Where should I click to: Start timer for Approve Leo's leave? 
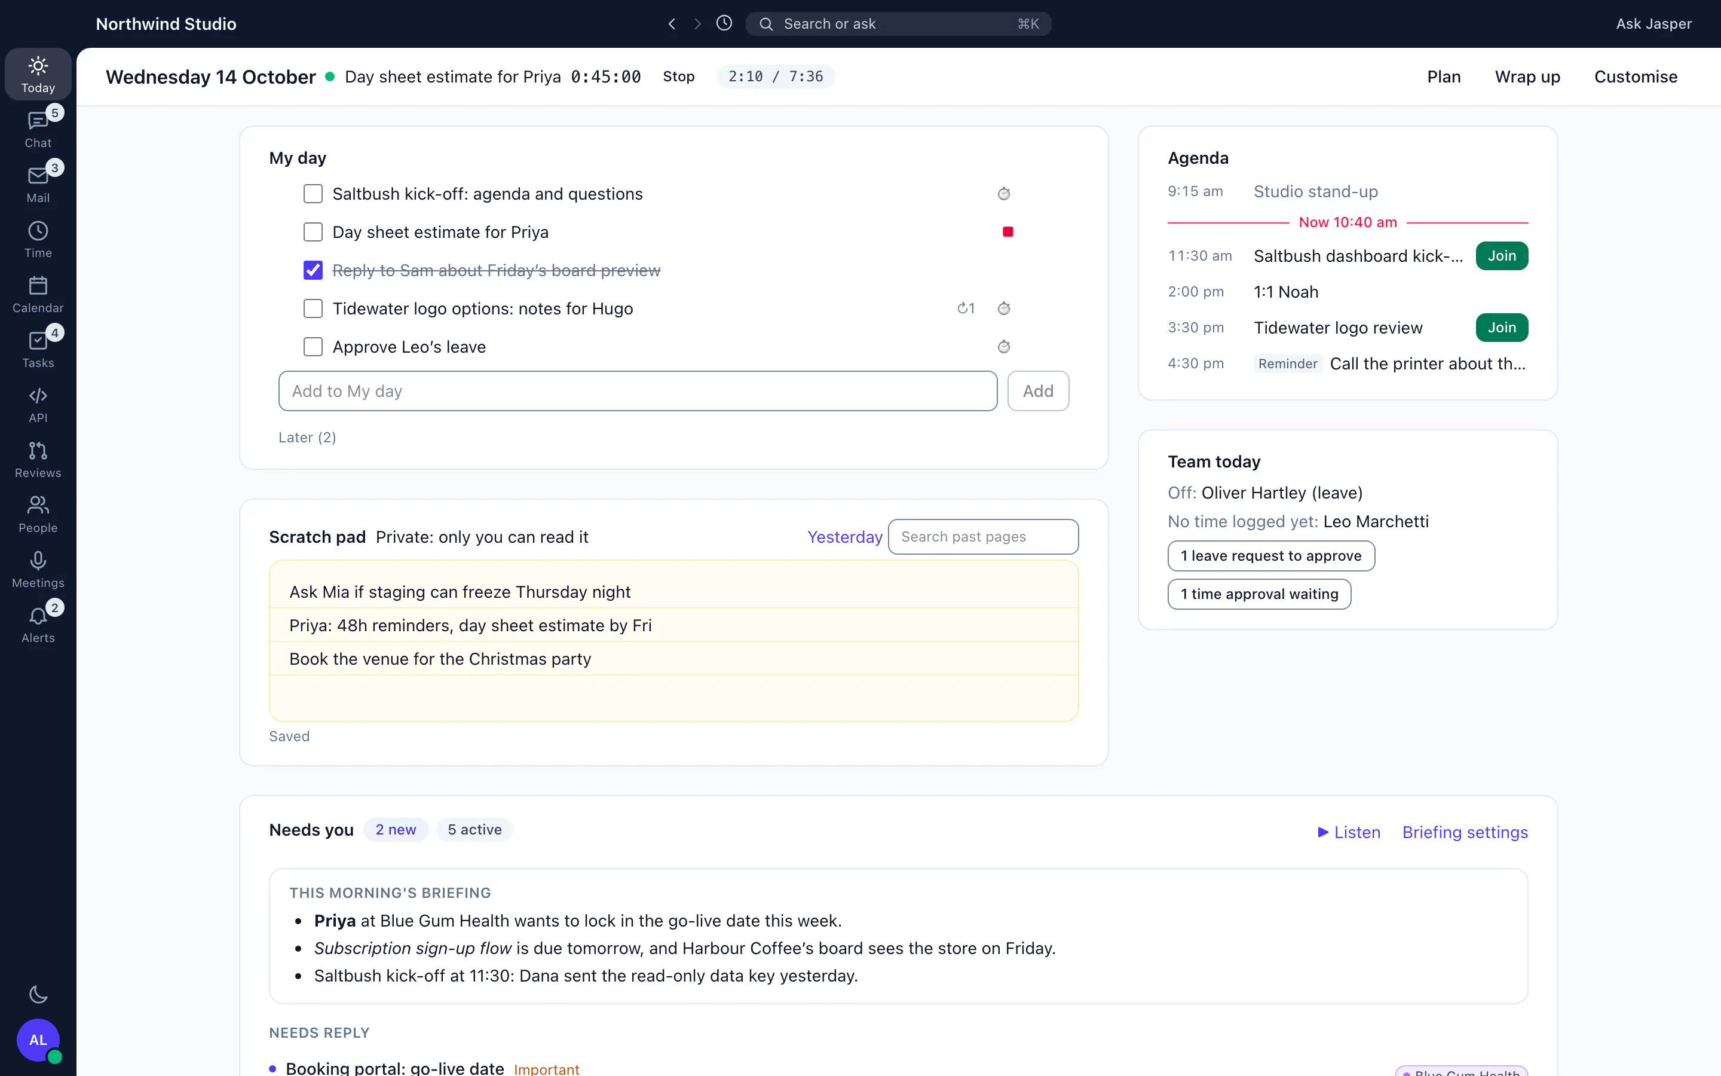(x=1003, y=347)
